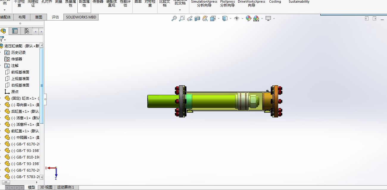Viewport: 387px width, 190px height.
Task: Open the ConfigurationManager tab icon
Action: click(x=26, y=31)
